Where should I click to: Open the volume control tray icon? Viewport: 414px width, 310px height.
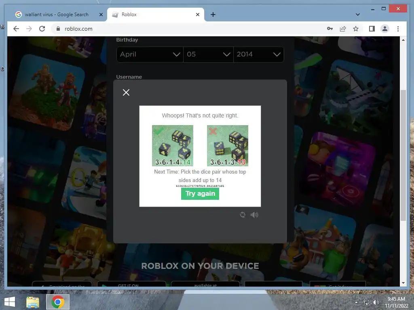[376, 302]
